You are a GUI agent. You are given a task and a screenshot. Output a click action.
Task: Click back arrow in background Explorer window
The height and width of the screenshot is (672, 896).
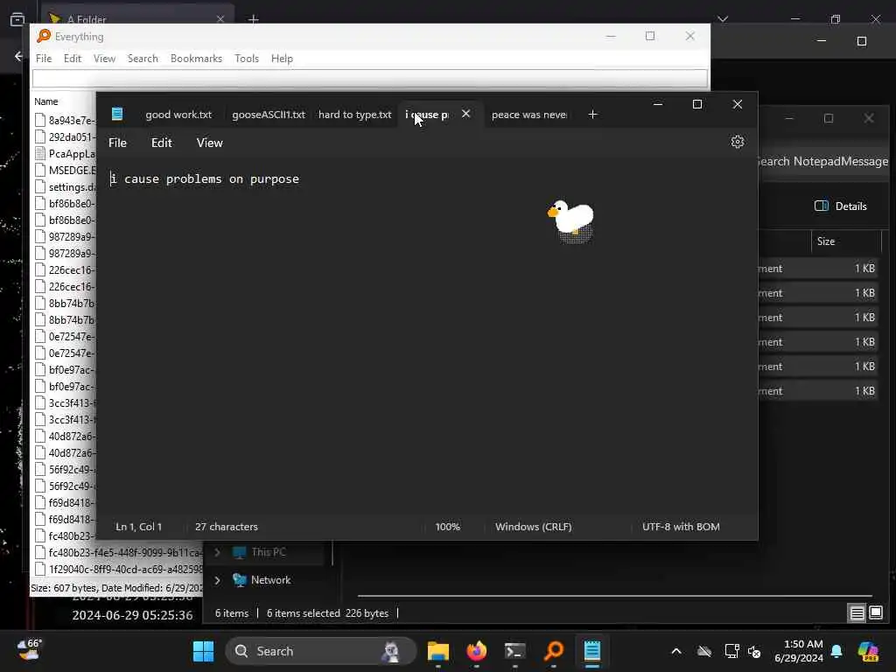(x=19, y=56)
